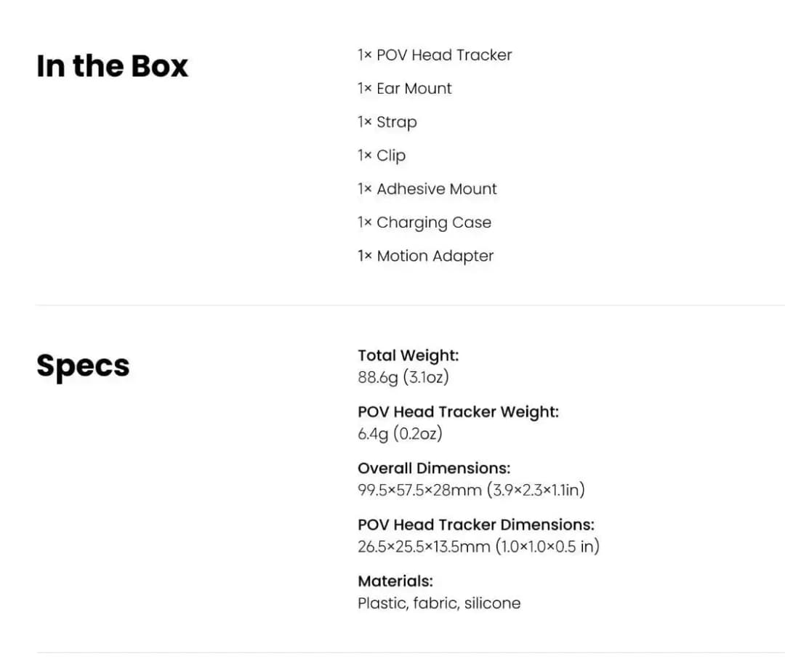The image size is (785, 657).
Task: Click the "1× Strap" list entry
Action: coord(387,122)
